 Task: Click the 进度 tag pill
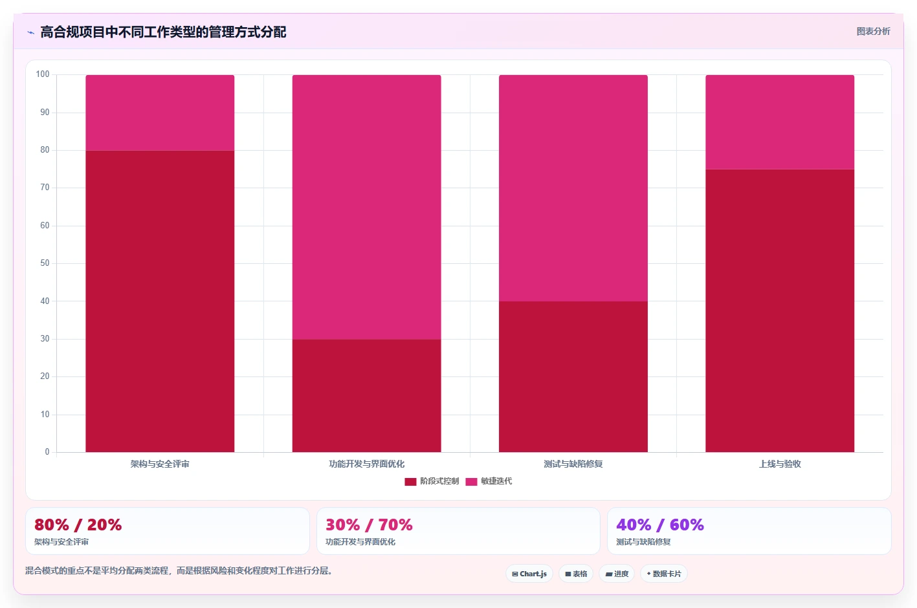(x=617, y=574)
